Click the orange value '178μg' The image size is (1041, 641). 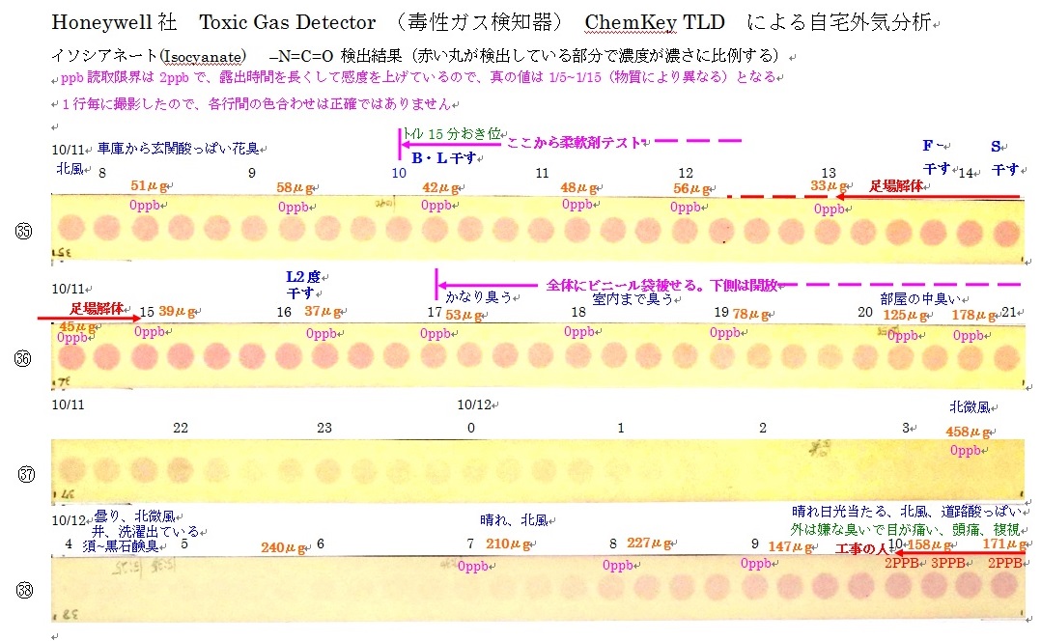click(974, 315)
